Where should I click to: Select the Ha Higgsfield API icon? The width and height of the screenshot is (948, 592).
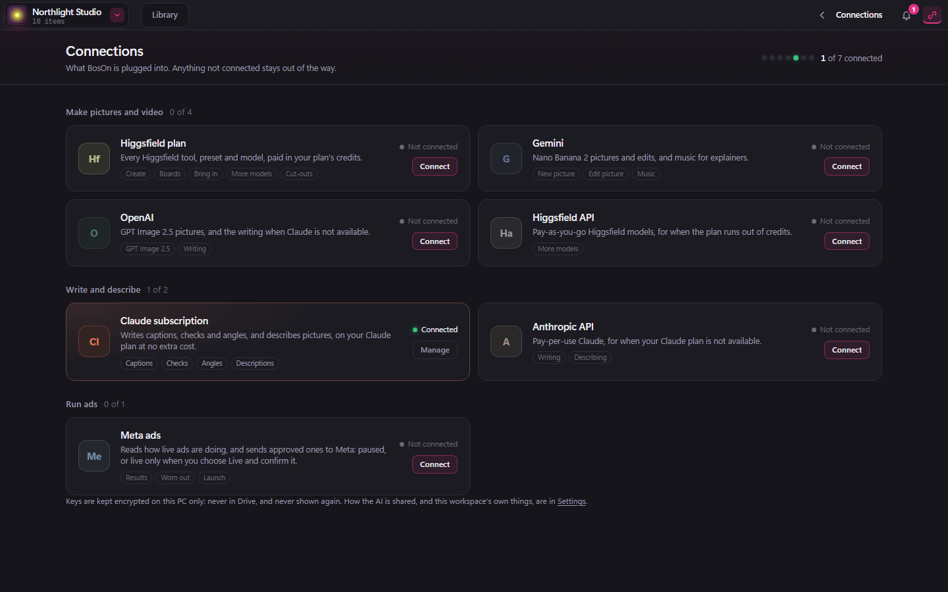coord(506,233)
